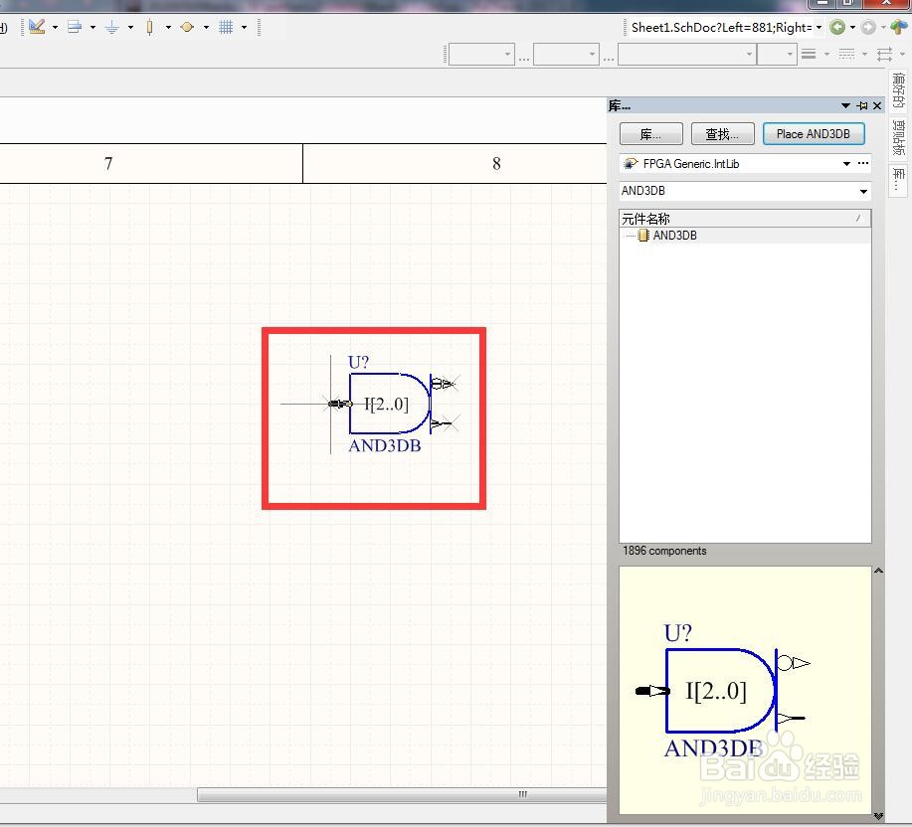Select the power ground symbol icon
The width and height of the screenshot is (912, 827).
[112, 27]
